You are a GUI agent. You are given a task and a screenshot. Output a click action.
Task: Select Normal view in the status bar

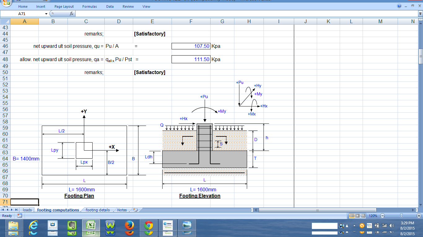pos(352,216)
